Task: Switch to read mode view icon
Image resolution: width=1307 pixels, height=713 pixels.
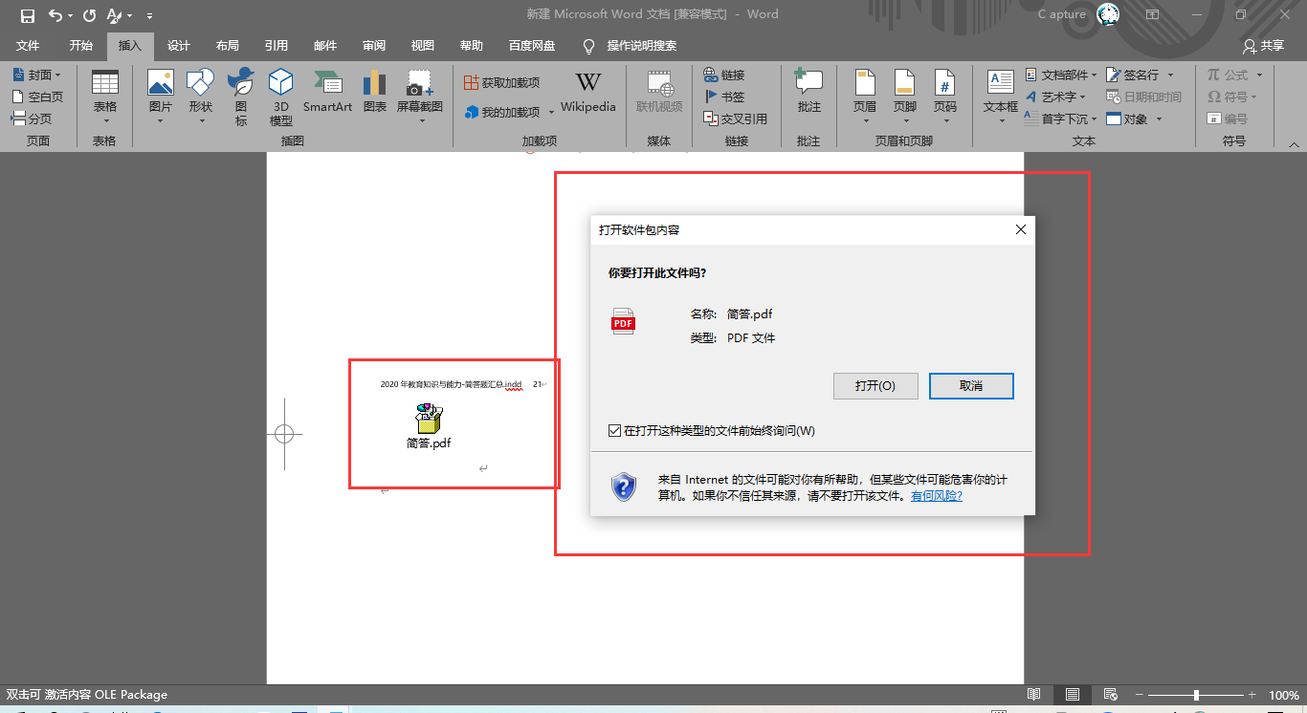Action: pyautogui.click(x=1034, y=695)
